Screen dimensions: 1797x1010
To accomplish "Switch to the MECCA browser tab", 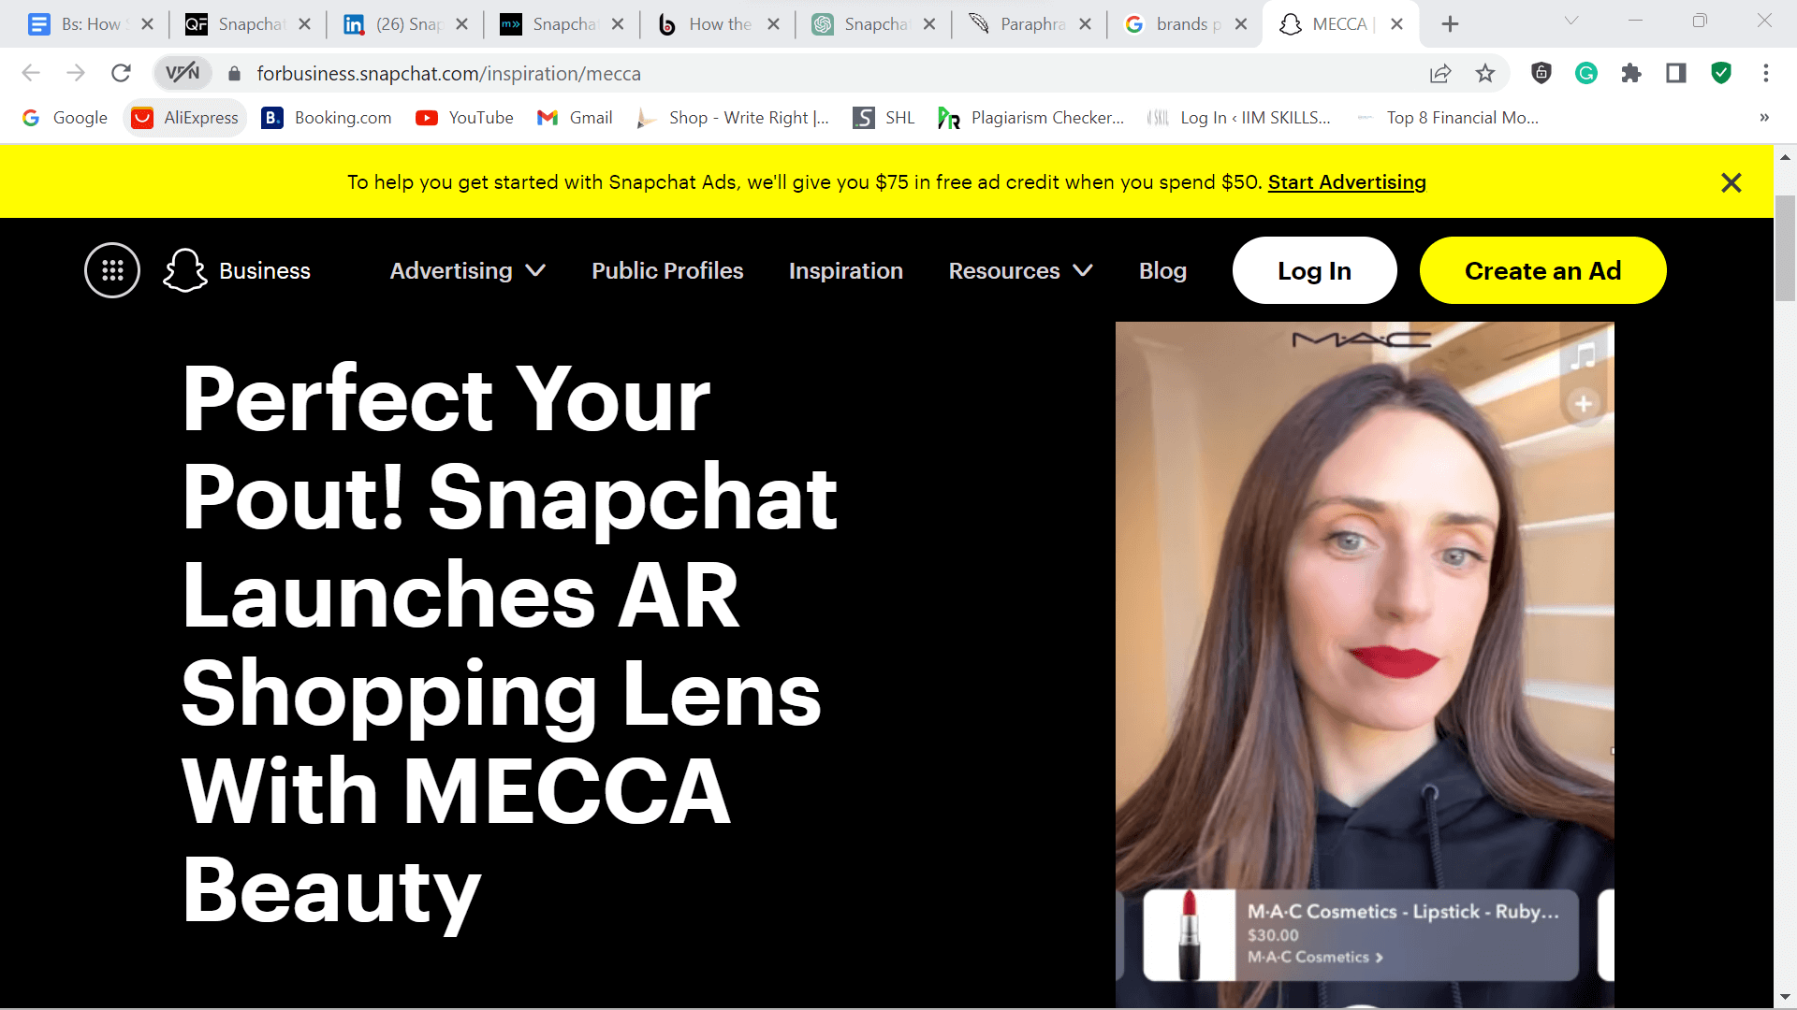I will [1338, 23].
